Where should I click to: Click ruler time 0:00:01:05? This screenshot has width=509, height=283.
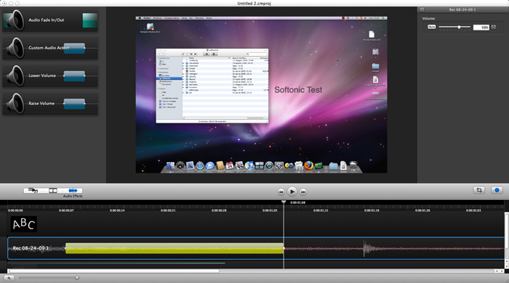(x=270, y=210)
